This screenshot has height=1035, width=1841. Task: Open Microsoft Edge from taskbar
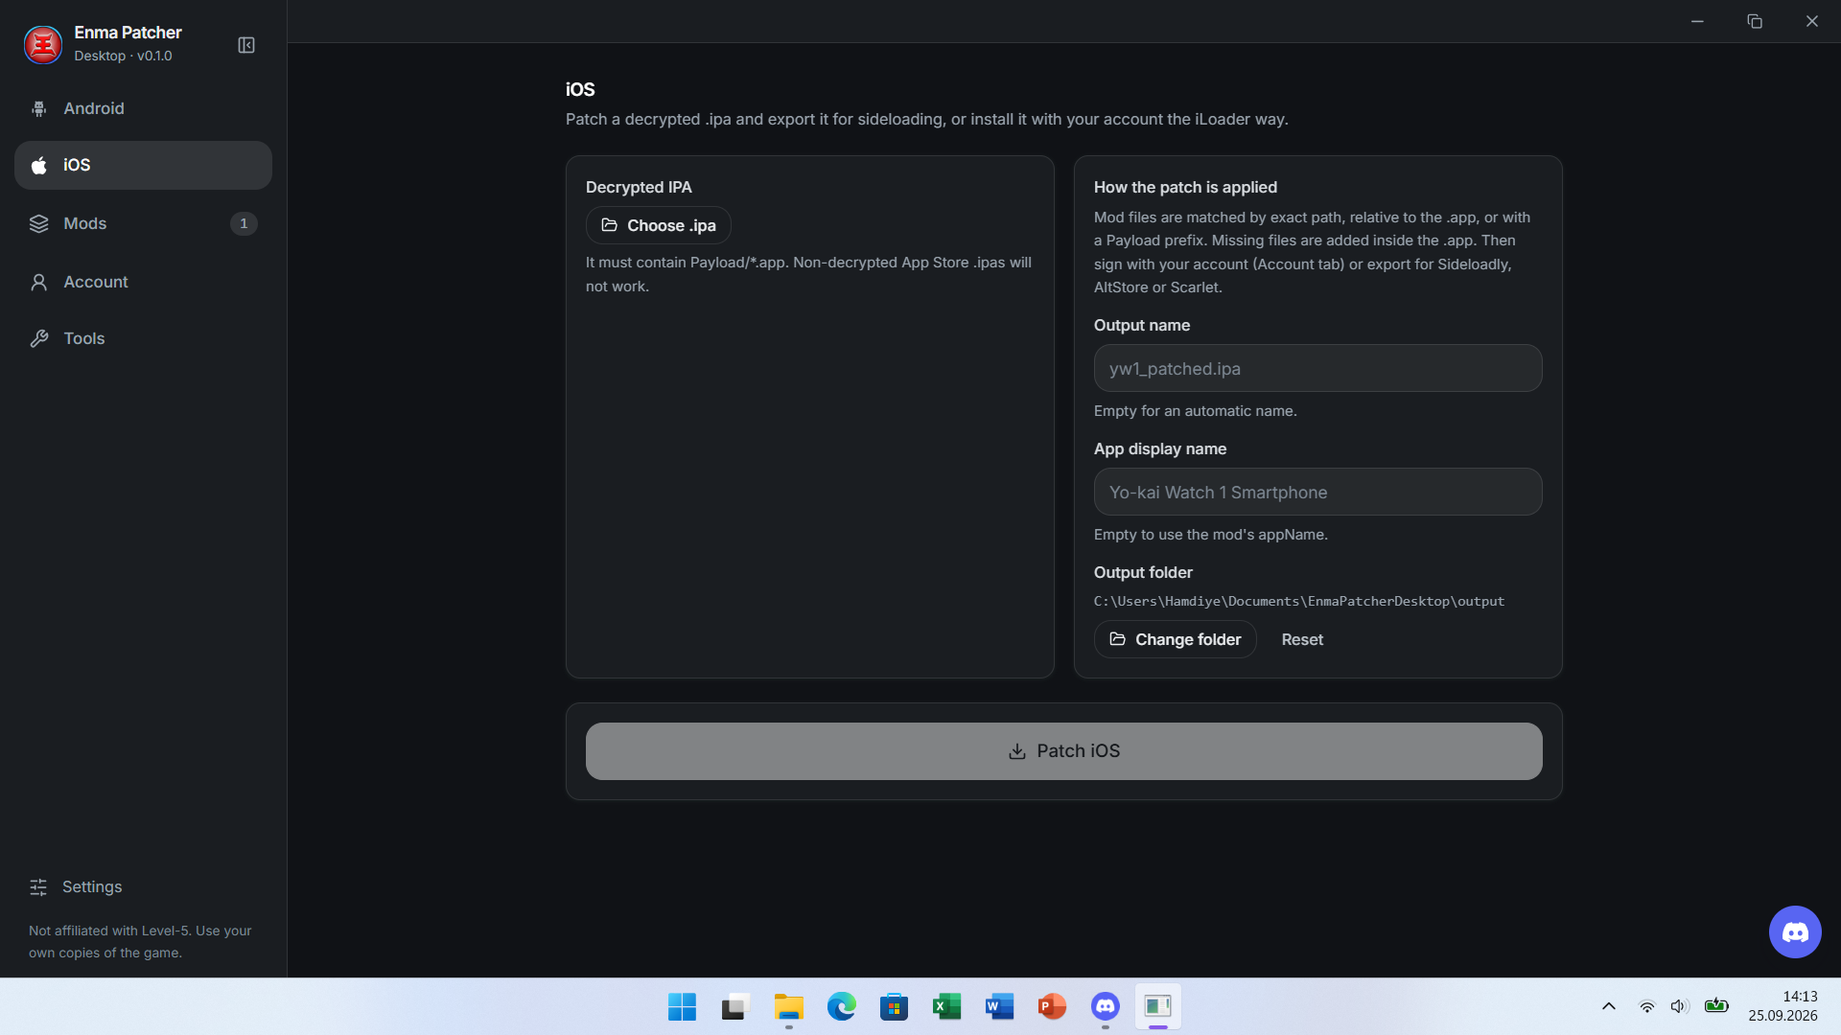coord(841,1006)
